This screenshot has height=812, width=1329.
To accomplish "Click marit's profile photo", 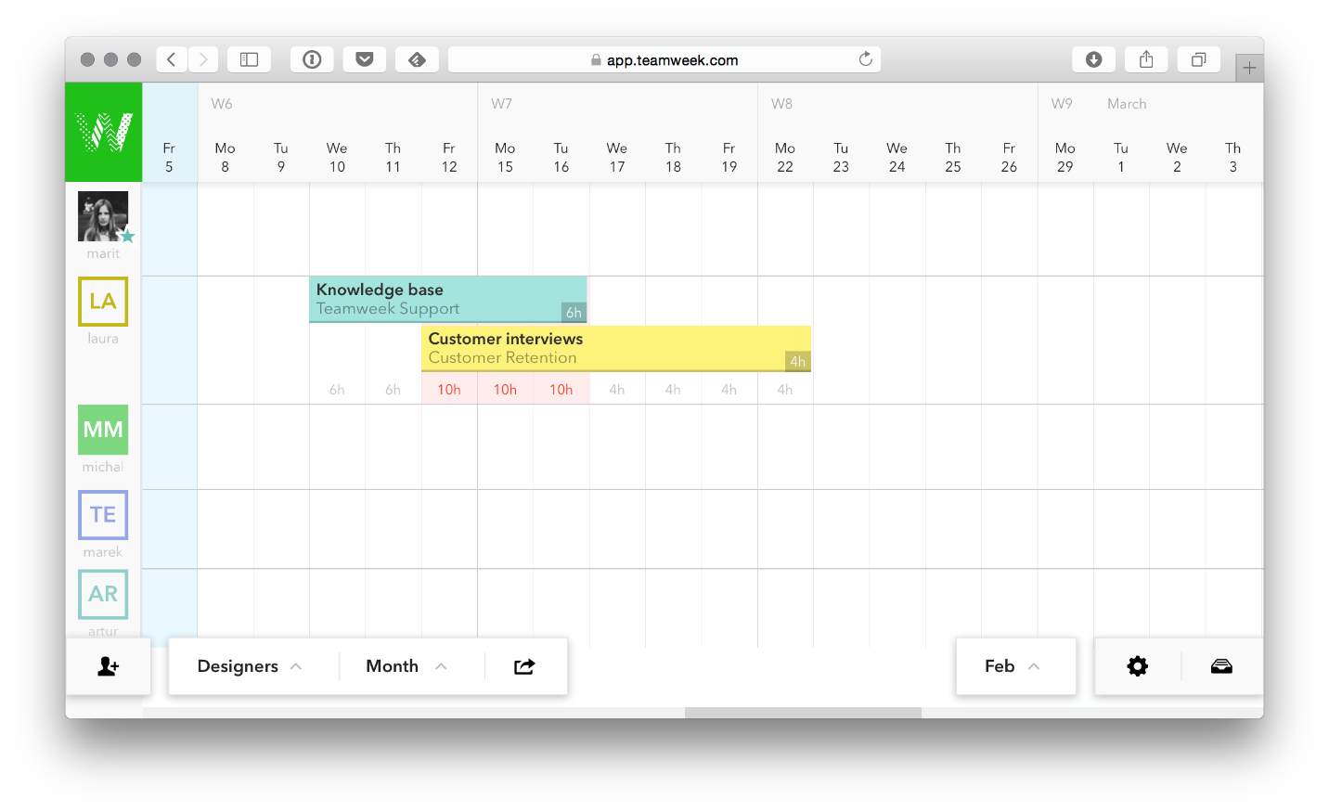I will tap(103, 216).
